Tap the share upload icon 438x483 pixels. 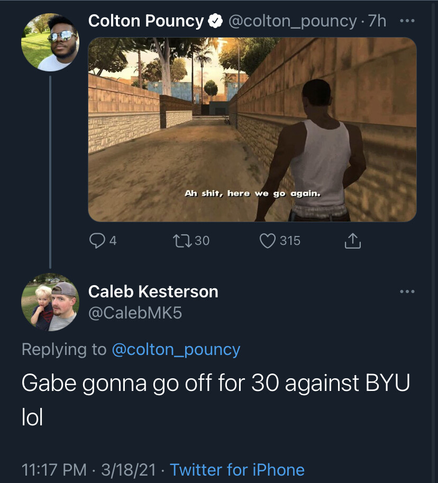pyautogui.click(x=352, y=241)
